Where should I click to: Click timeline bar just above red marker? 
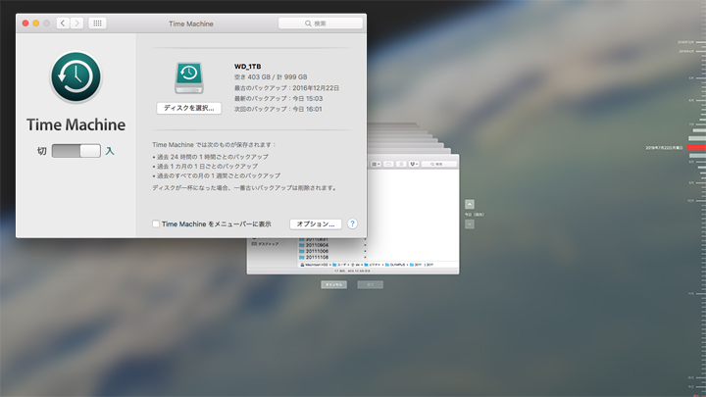coord(697,138)
